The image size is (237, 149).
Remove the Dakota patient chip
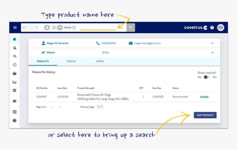(x=74, y=27)
